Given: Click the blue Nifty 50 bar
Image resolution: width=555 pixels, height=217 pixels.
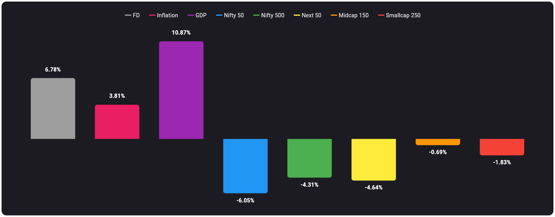Looking at the screenshot, I should point(245,166).
